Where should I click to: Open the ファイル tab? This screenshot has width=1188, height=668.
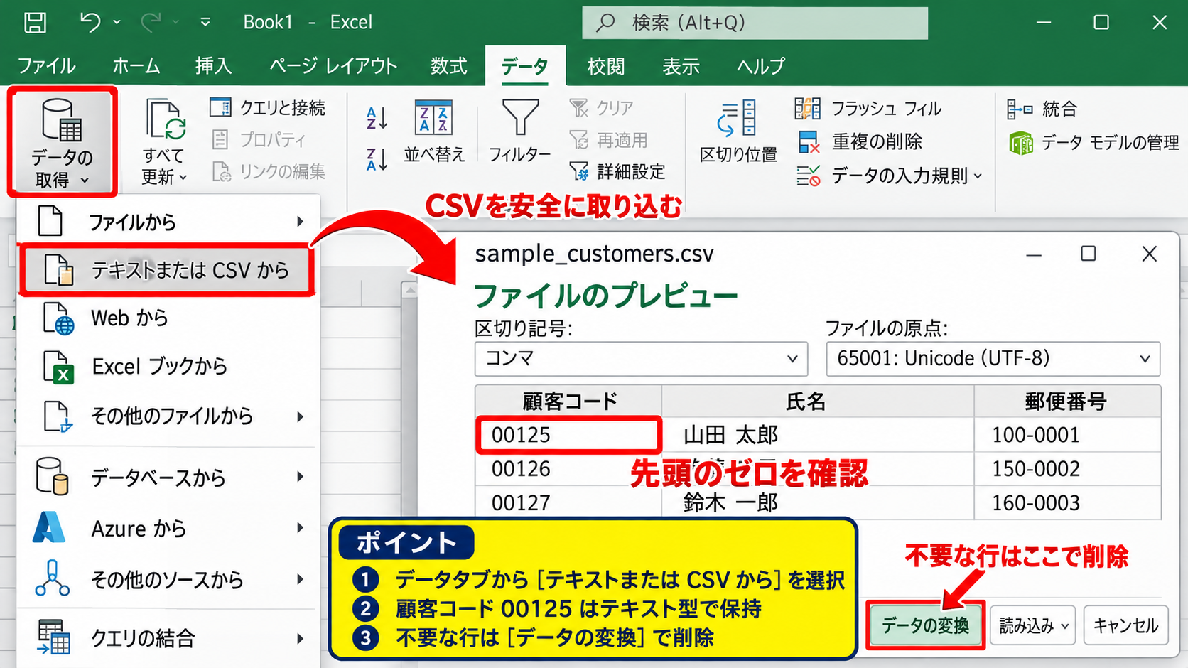point(46,66)
